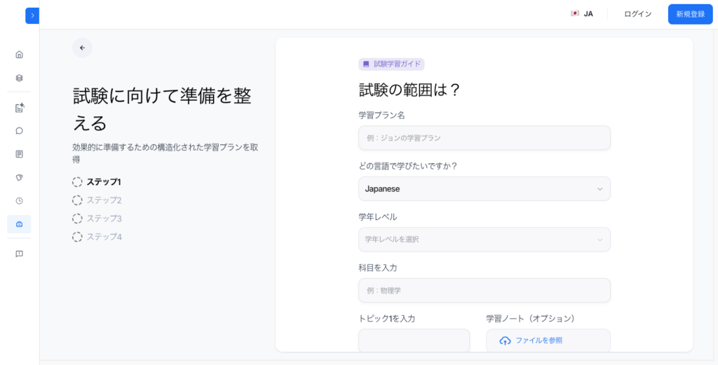This screenshot has height=365, width=718.
Task: Open the AI document sparkle icon
Action: pos(19,108)
